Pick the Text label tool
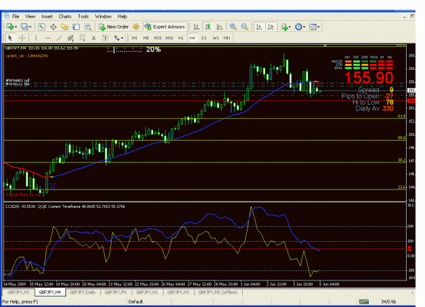The image size is (425, 307). [94, 38]
